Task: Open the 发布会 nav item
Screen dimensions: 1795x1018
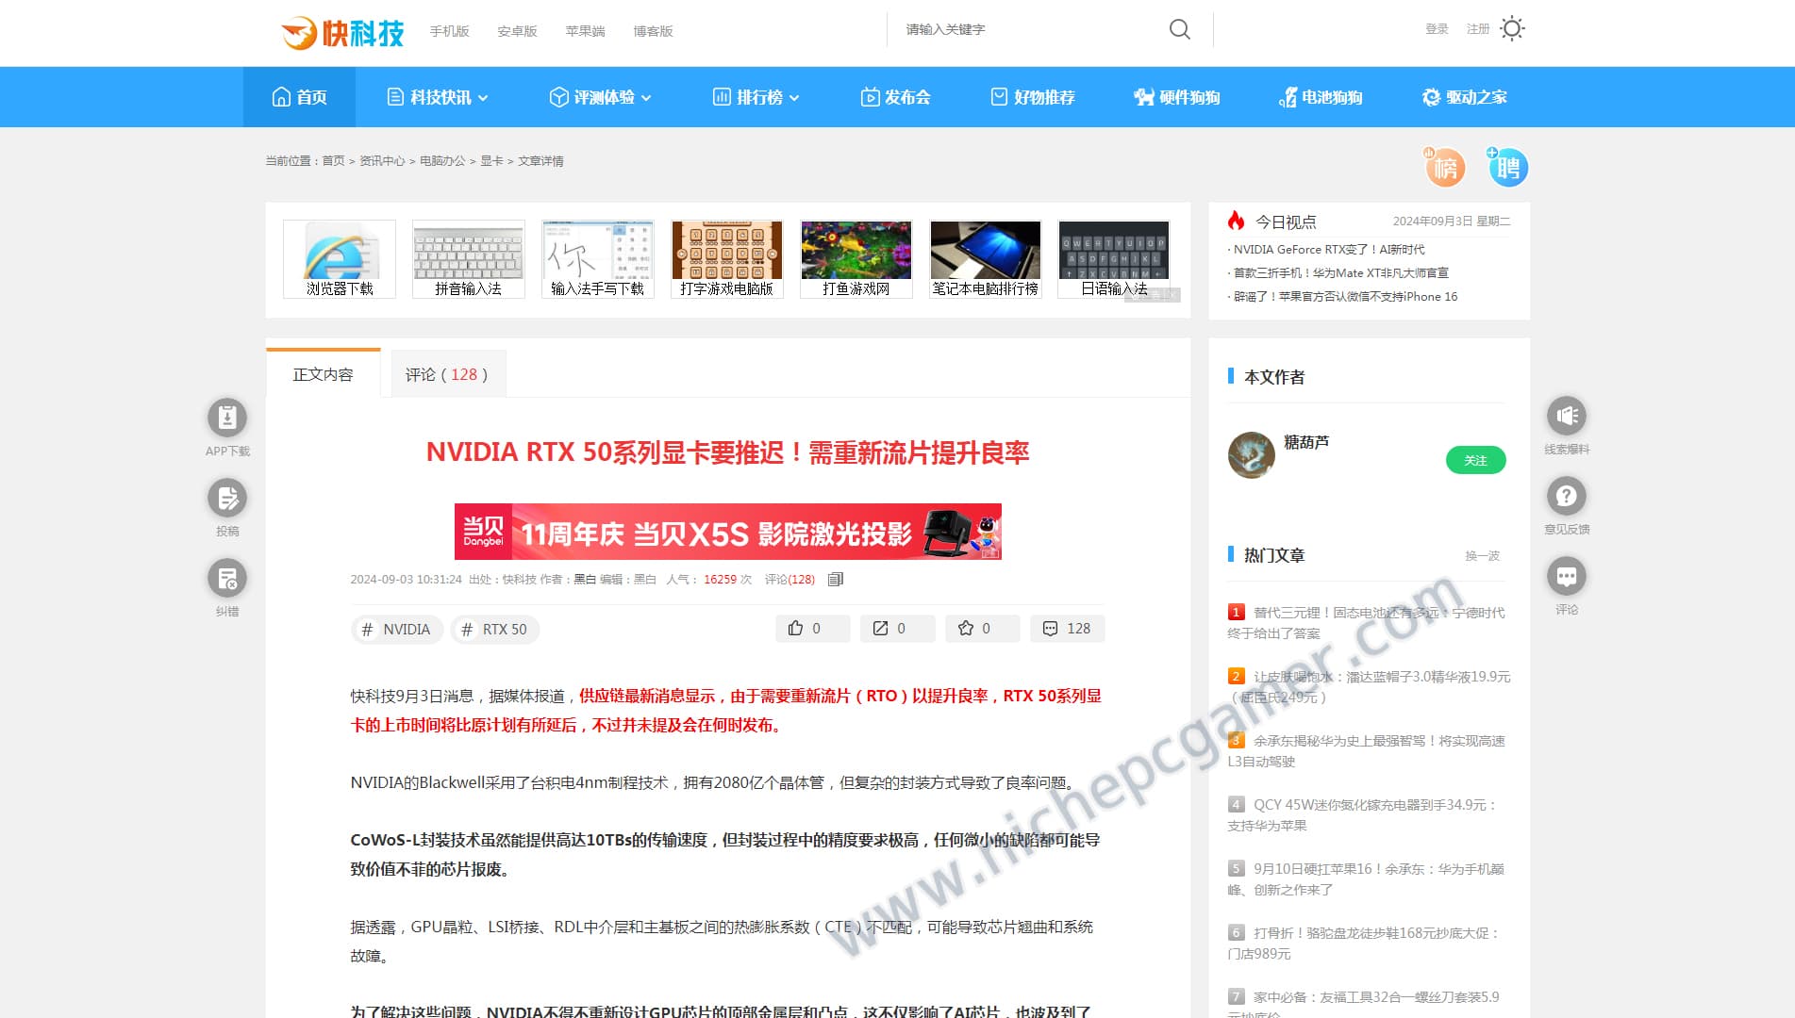Action: [895, 97]
